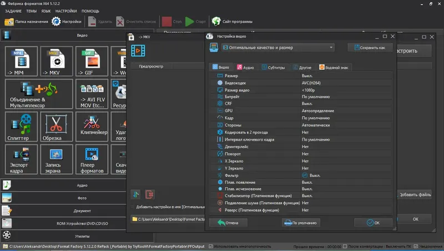Switch to the Аудио settings tab
The width and height of the screenshot is (444, 251).
click(x=245, y=67)
